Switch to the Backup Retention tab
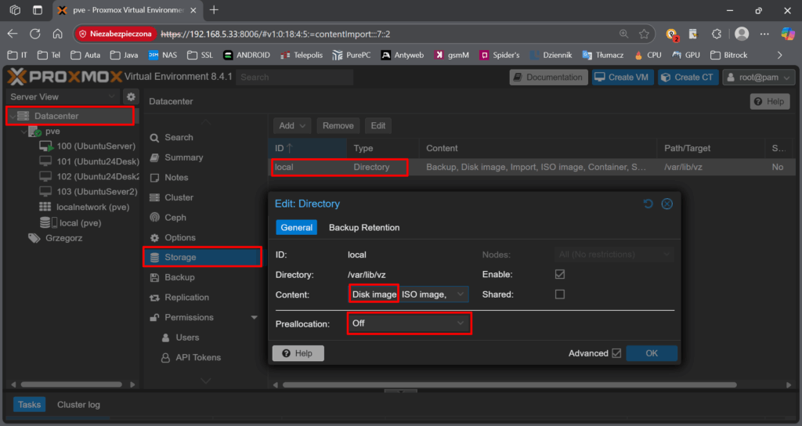Viewport: 802px width, 426px height. coord(364,228)
